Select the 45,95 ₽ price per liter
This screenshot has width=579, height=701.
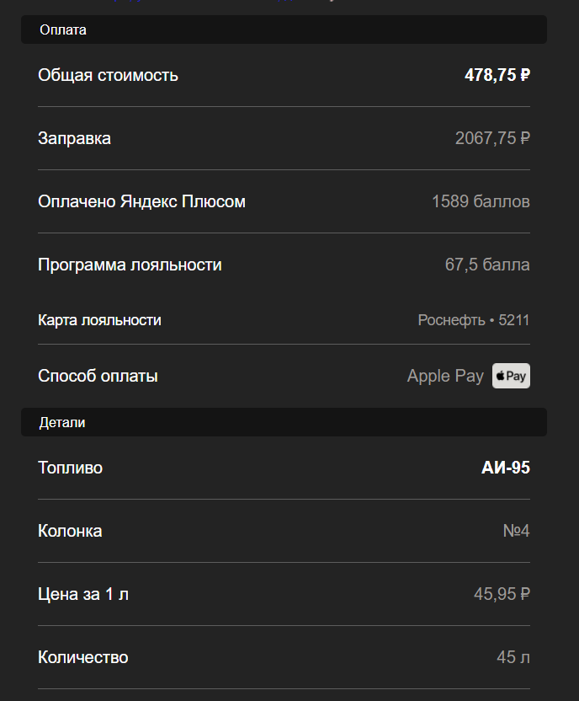pos(502,594)
